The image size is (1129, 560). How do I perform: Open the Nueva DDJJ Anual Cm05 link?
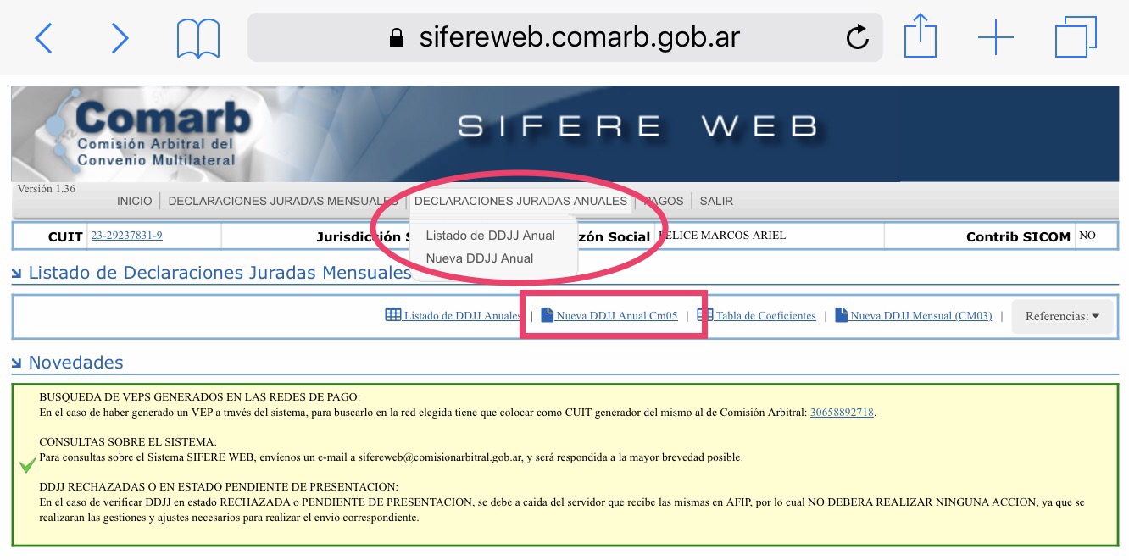[x=616, y=316]
